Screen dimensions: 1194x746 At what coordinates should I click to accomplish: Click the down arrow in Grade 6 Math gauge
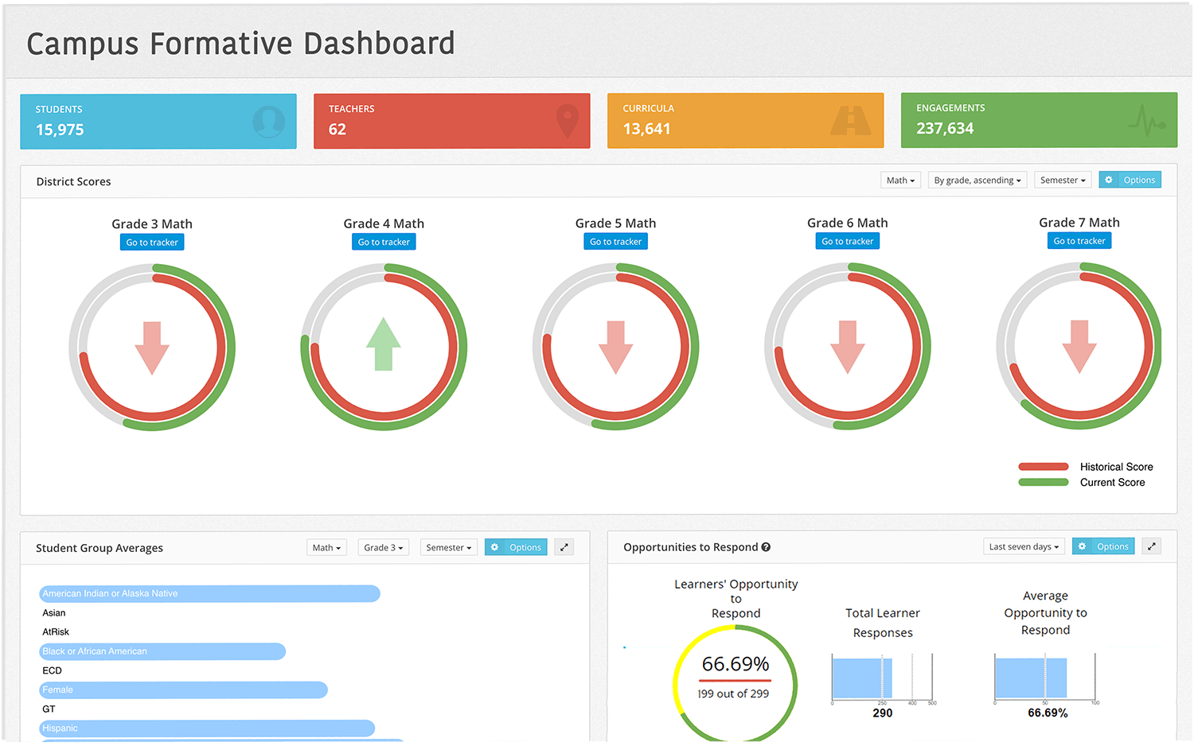[x=848, y=348]
